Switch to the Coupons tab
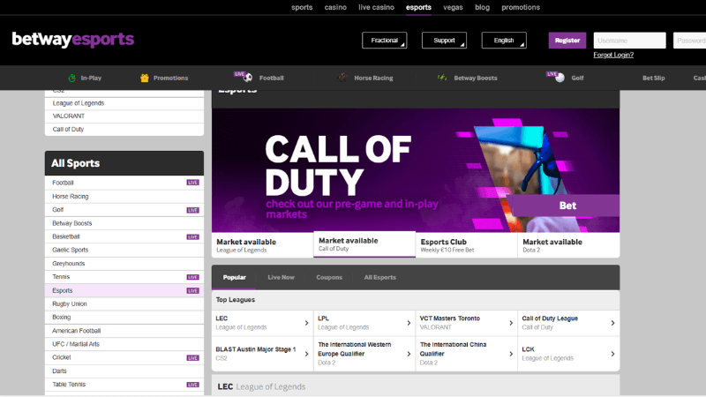The width and height of the screenshot is (706, 397). 329,277
